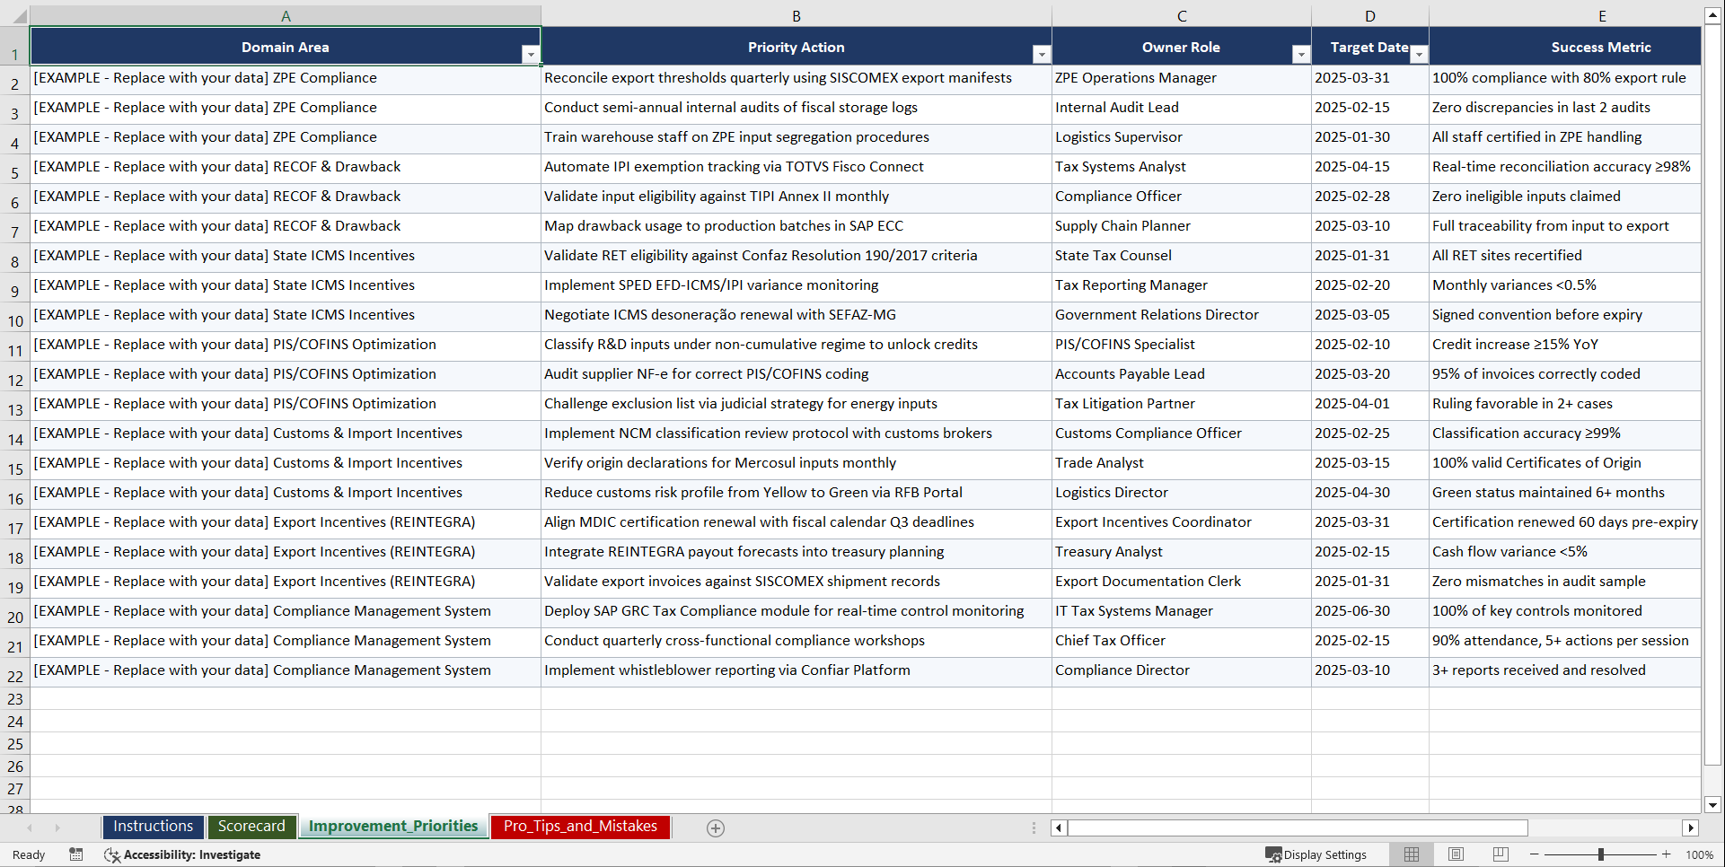This screenshot has height=867, width=1725.
Task: Click the Zoom In plus icon
Action: click(x=1667, y=854)
